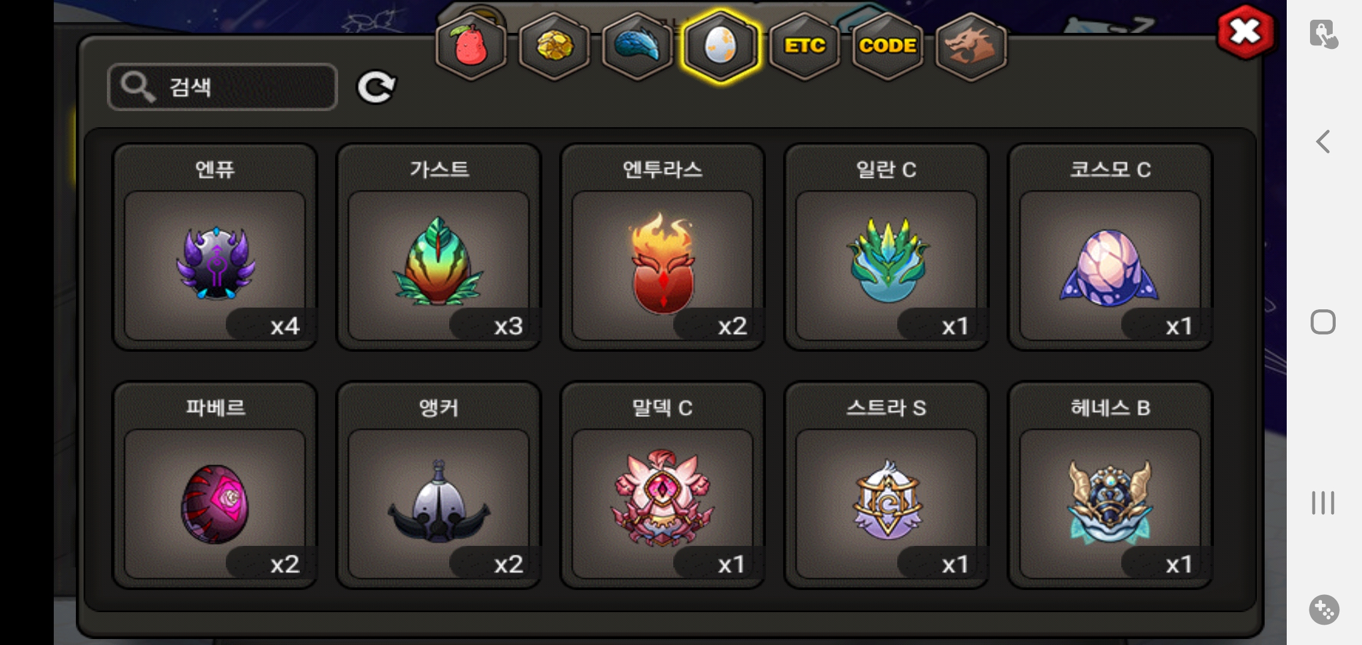Select the 가스트 green leafy egg
Image resolution: width=1362 pixels, height=645 pixels.
pyautogui.click(x=439, y=247)
